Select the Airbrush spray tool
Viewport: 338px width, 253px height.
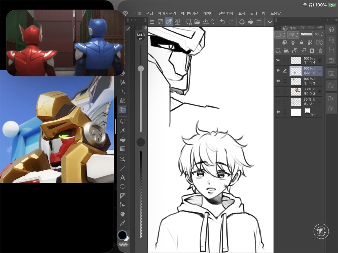click(123, 82)
